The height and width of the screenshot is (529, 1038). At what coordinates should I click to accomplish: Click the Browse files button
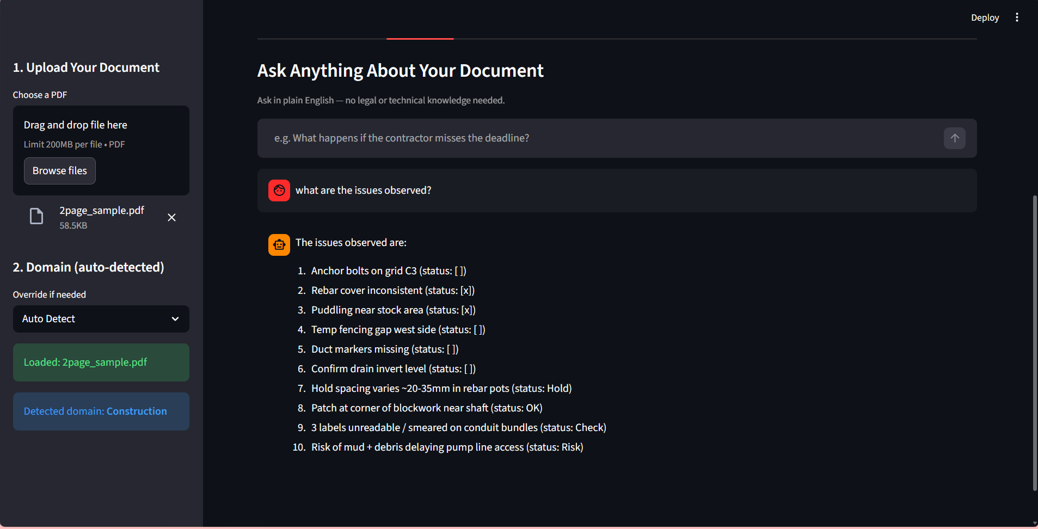59,170
